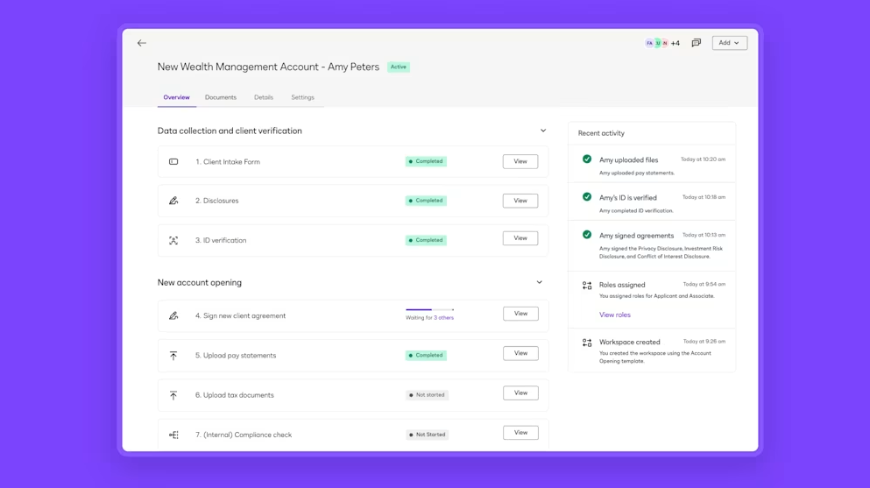Click the collaborator avatars group
This screenshot has width=870, height=488.
pos(661,43)
